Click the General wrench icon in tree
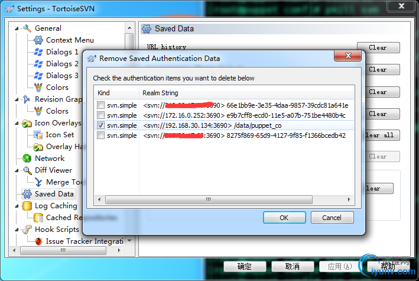 coord(27,28)
